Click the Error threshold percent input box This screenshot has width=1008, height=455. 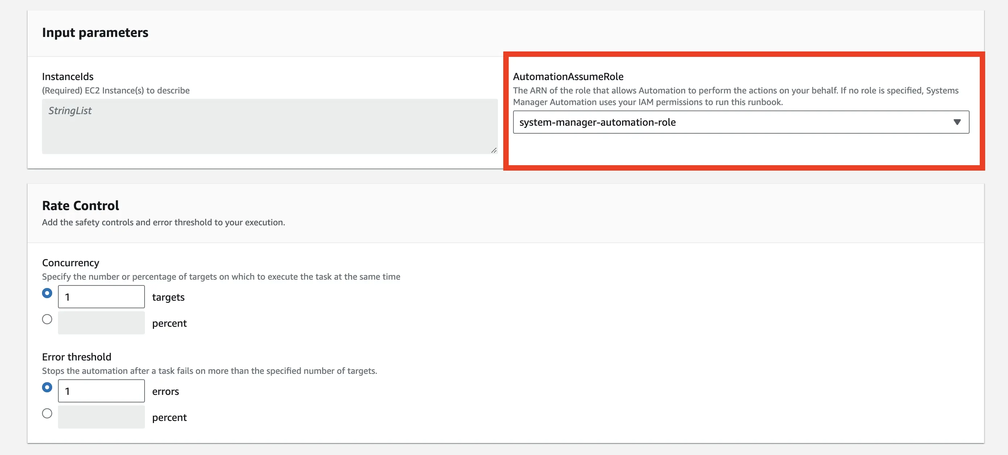[x=101, y=417]
